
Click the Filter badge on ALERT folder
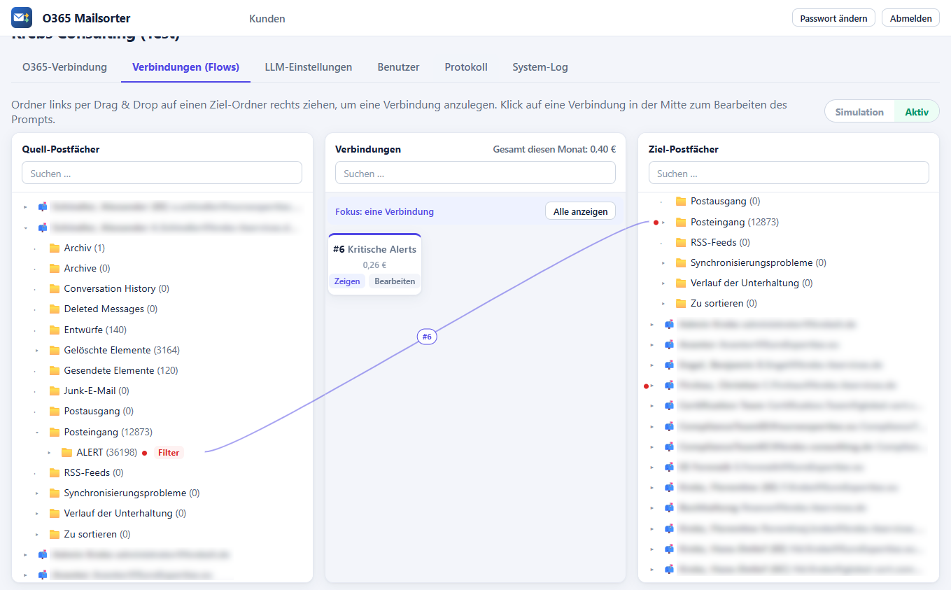(x=169, y=453)
